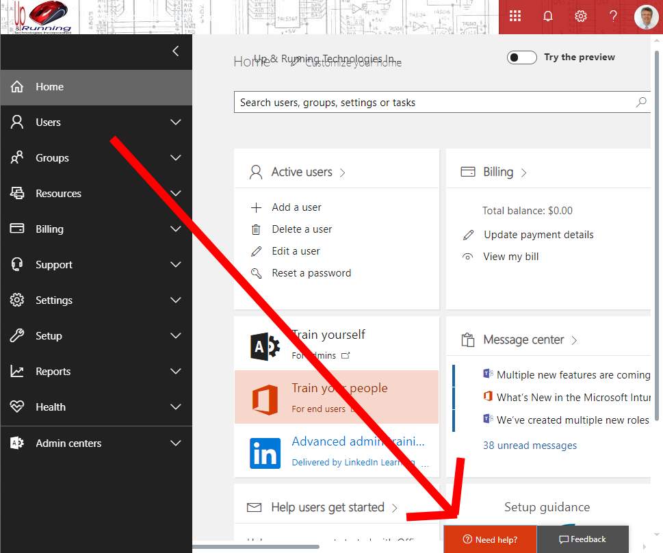This screenshot has width=663, height=553.
Task: Open the 38 unread messages link
Action: [530, 446]
